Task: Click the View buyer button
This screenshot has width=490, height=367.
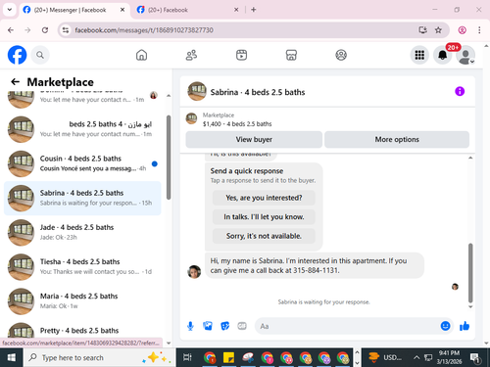Action: coord(254,139)
